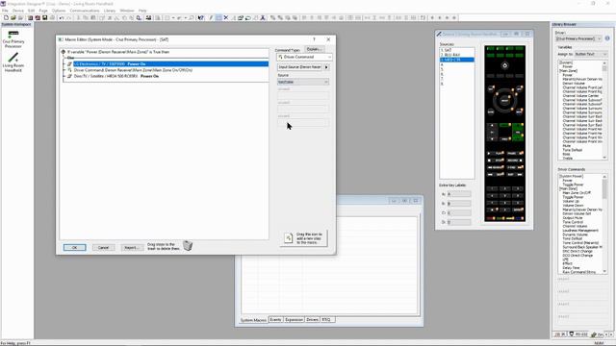This screenshot has height=346, width=616.
Task: Select Denon Volume in Variables list
Action: click(x=574, y=84)
